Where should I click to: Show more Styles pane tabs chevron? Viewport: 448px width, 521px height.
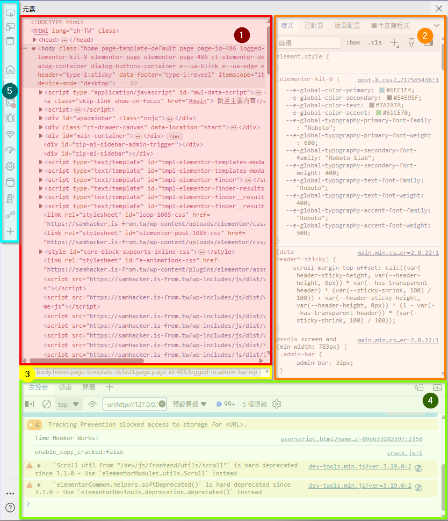pyautogui.click(x=437, y=26)
